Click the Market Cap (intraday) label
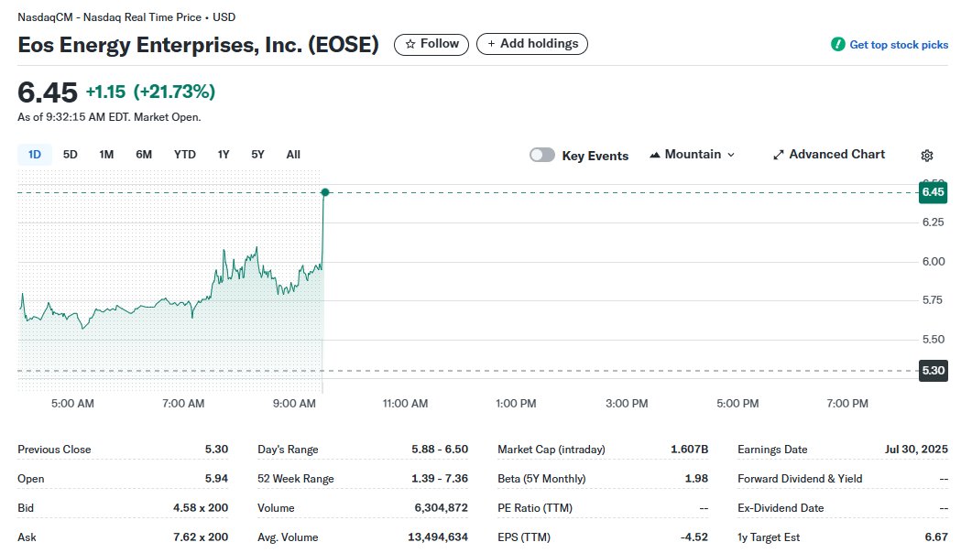961x553 pixels. pyautogui.click(x=551, y=450)
